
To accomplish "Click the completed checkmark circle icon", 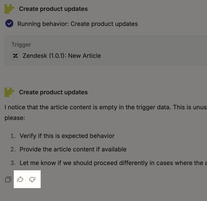I will pyautogui.click(x=9, y=23).
